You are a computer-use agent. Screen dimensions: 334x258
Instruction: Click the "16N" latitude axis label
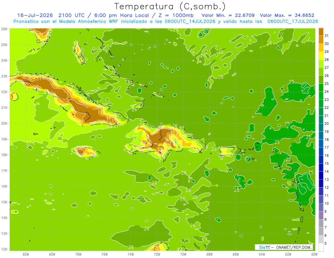pyautogui.click(x=4, y=186)
